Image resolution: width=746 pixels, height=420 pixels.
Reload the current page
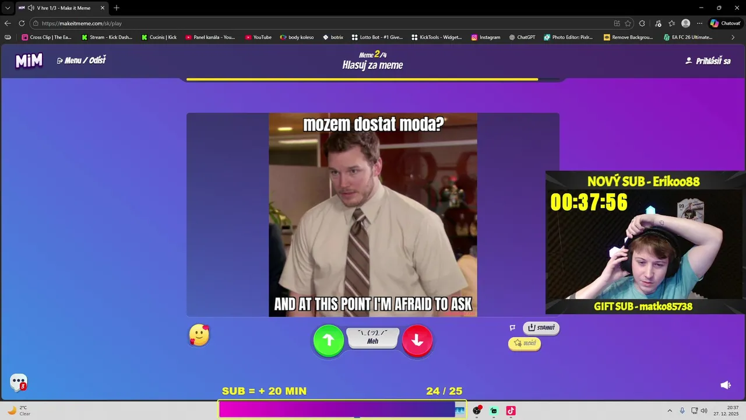pyautogui.click(x=22, y=23)
